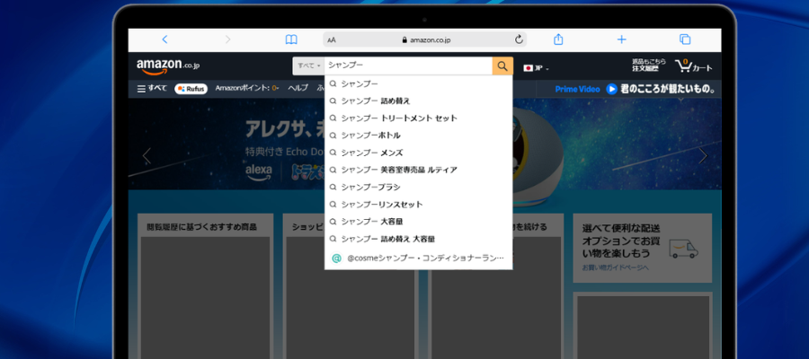Select suggestion シャンプー 大容量

pos(418,222)
